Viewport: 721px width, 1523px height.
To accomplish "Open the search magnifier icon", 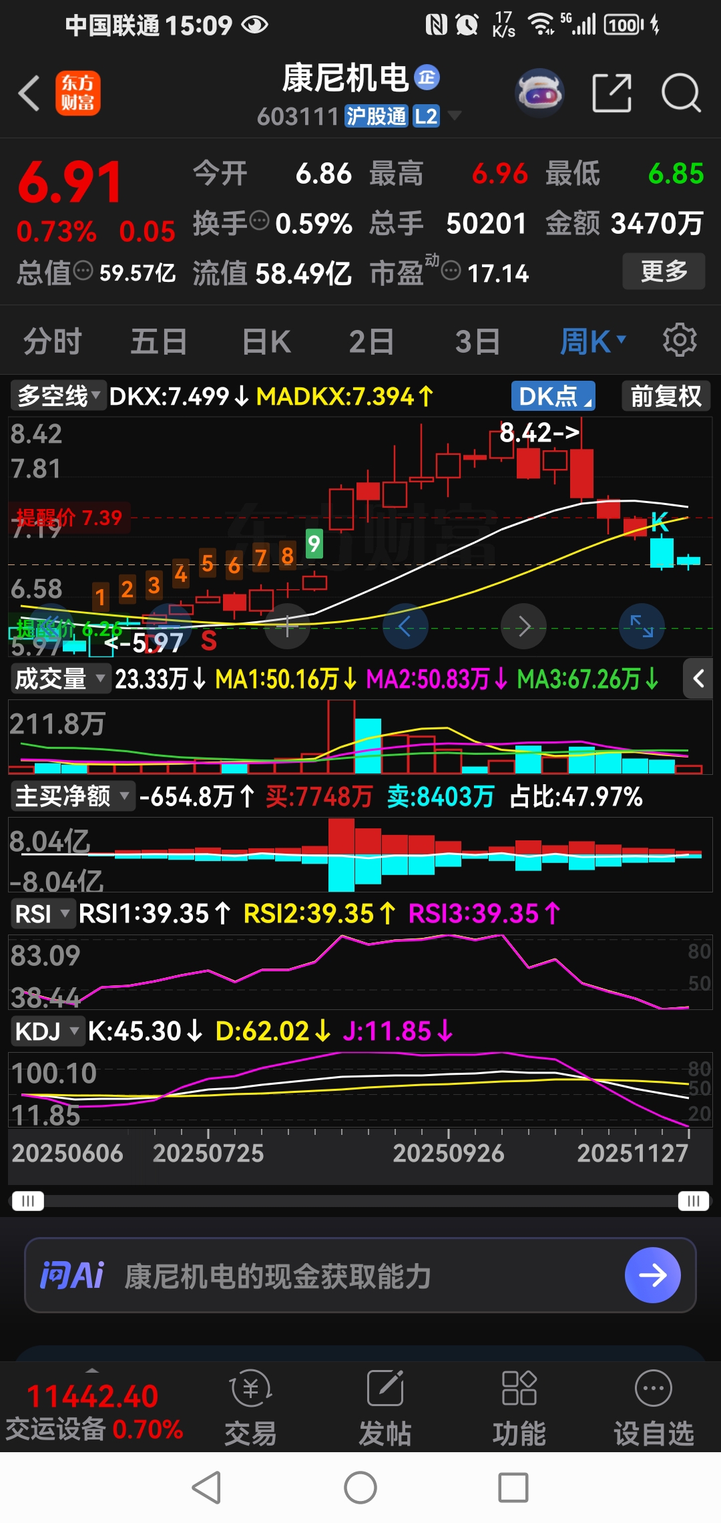I will click(681, 93).
